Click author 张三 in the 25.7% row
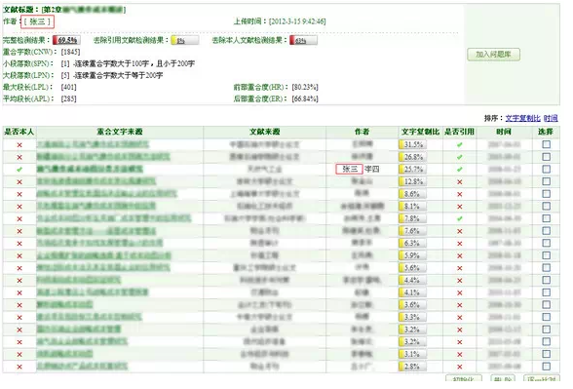 [x=349, y=169]
